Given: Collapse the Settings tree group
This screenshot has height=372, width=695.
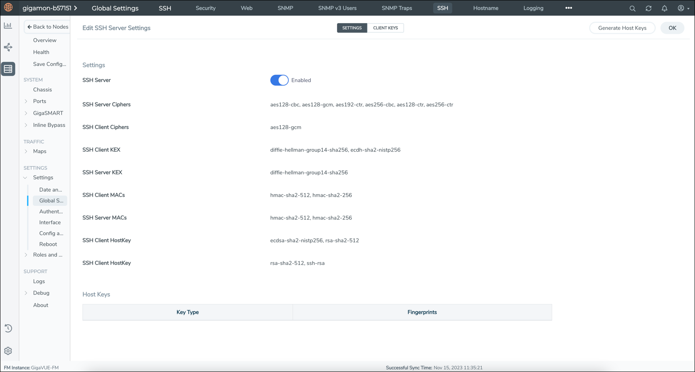Looking at the screenshot, I should click(x=25, y=178).
